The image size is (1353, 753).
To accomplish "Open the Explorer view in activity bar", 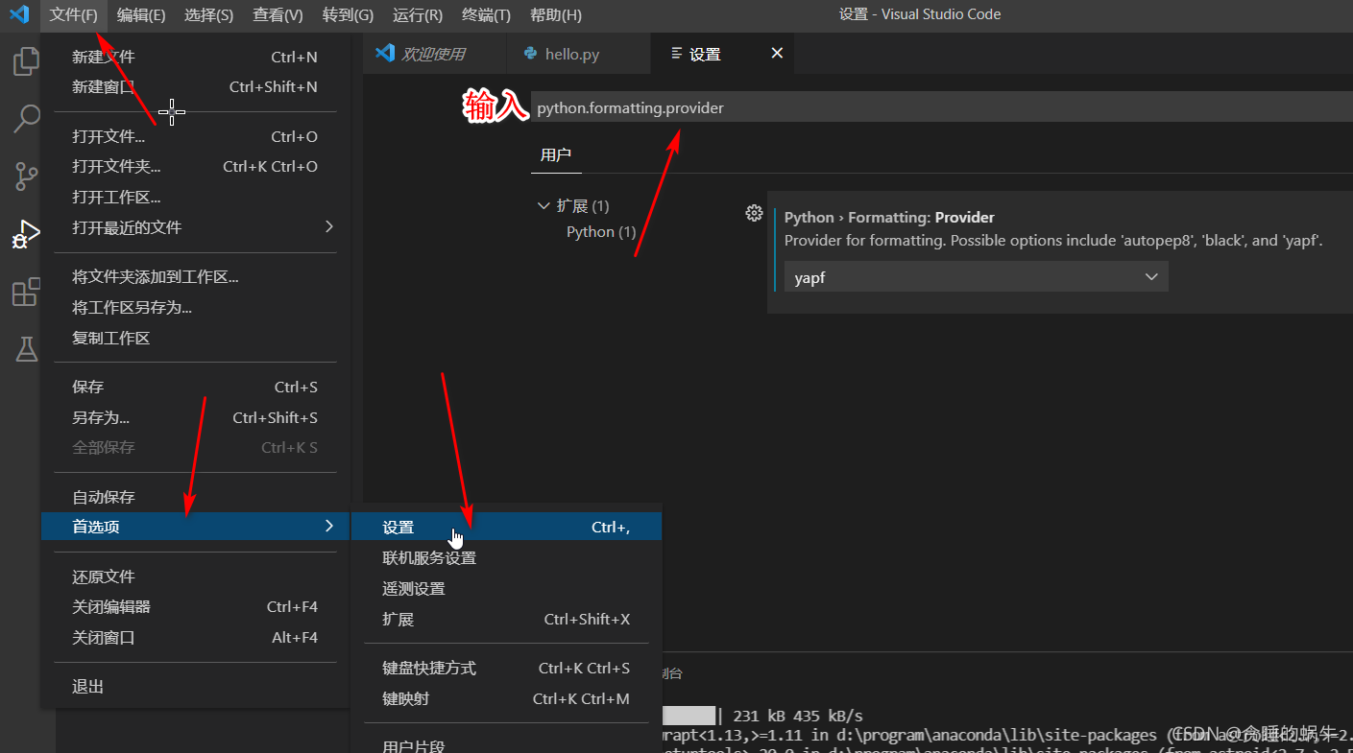I will [26, 62].
